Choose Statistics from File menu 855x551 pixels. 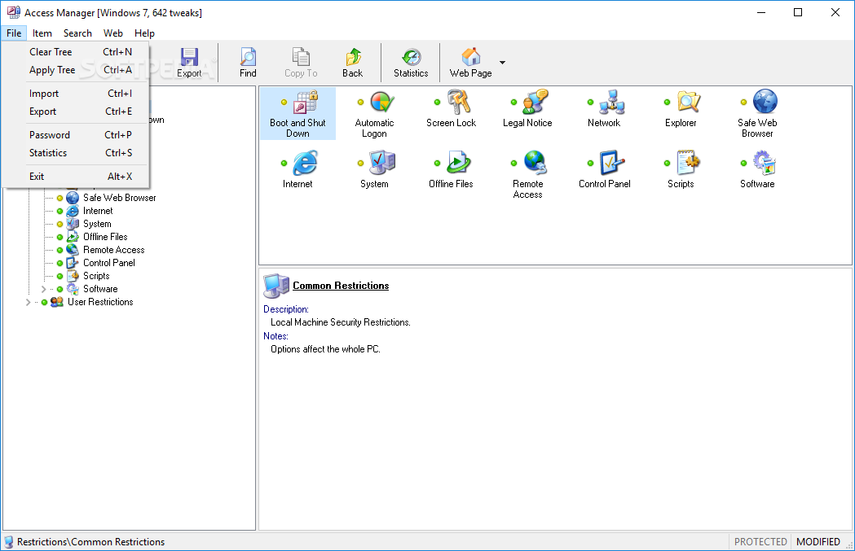pyautogui.click(x=75, y=153)
